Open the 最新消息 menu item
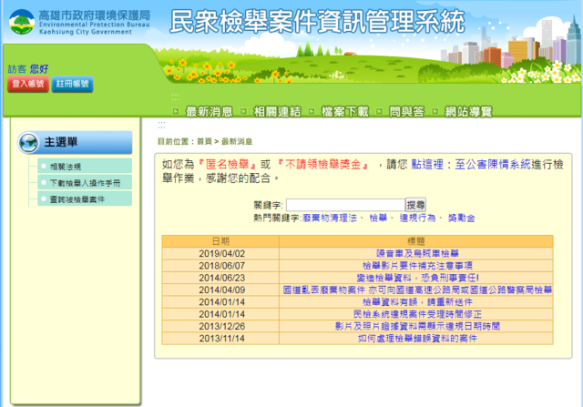 209,111
